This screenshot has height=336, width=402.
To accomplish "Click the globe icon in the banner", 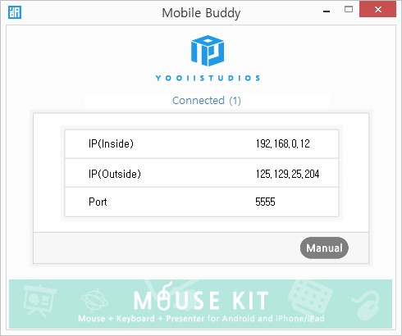I will coord(94,300).
